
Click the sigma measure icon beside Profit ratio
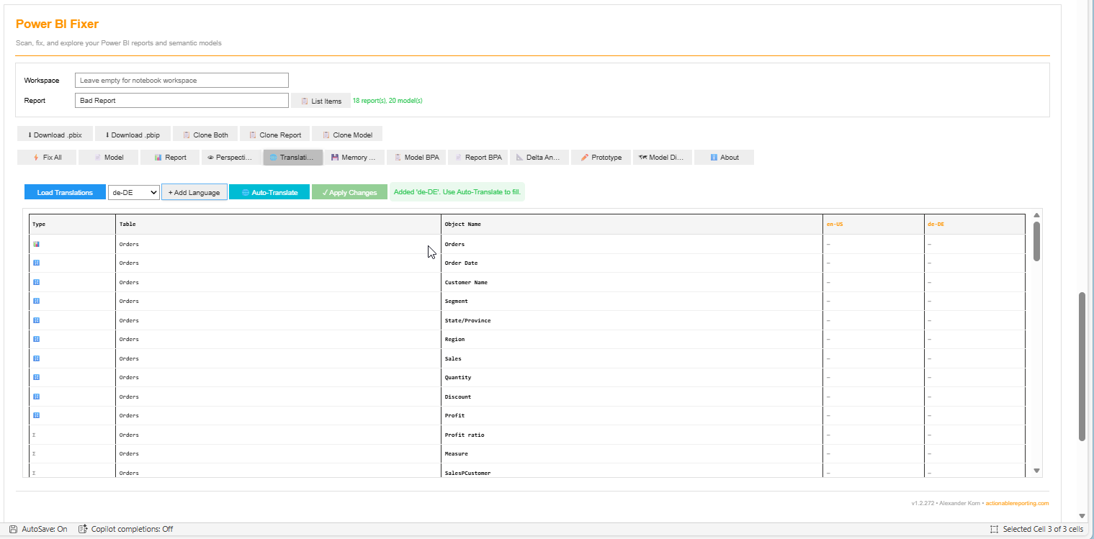(x=33, y=435)
